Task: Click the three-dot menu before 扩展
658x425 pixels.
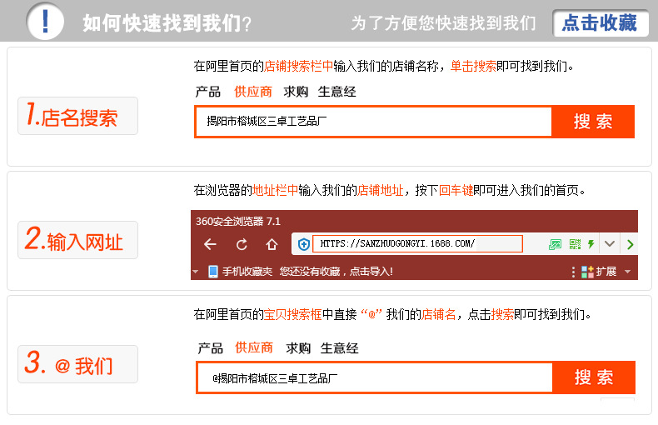Action: pos(573,272)
